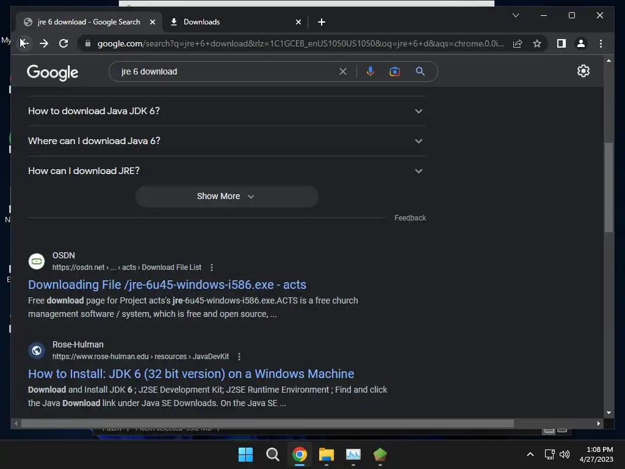Show More related questions
This screenshot has width=625, height=469.
[226, 196]
